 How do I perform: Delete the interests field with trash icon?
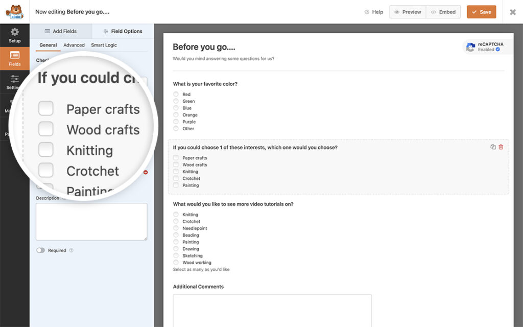(x=501, y=147)
